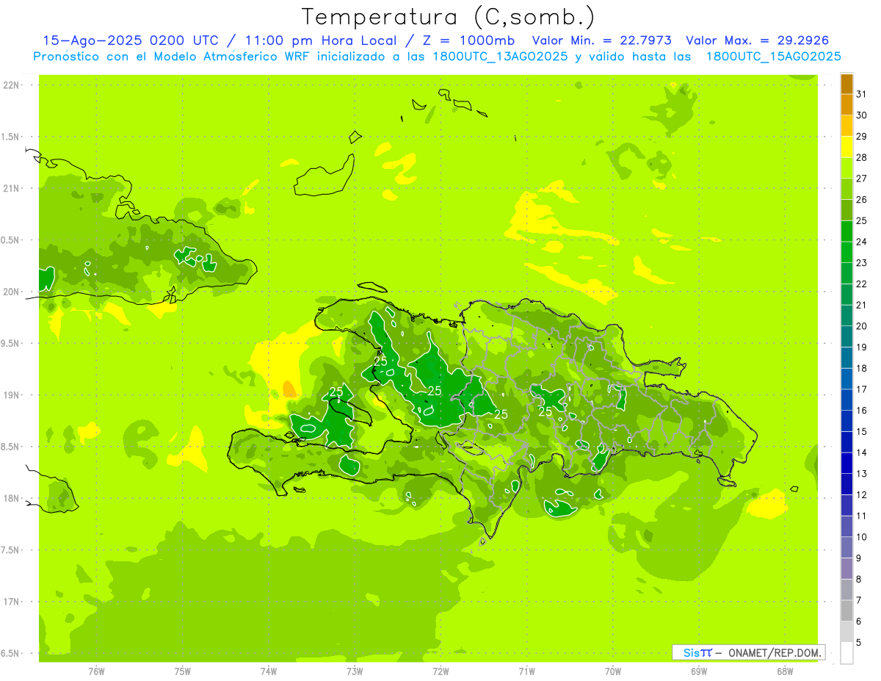The height and width of the screenshot is (681, 881).
Task: Click the legend value 20
Action: pos(862,326)
